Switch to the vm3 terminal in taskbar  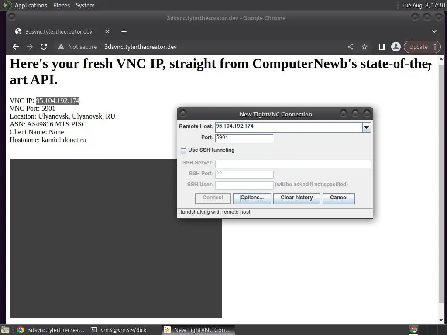pos(119,330)
